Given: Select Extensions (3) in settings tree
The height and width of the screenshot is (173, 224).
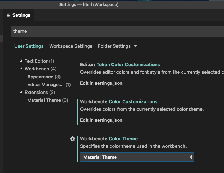Looking at the screenshot, I should click(x=40, y=93).
